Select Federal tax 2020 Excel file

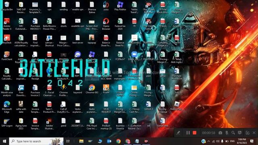pos(120,24)
